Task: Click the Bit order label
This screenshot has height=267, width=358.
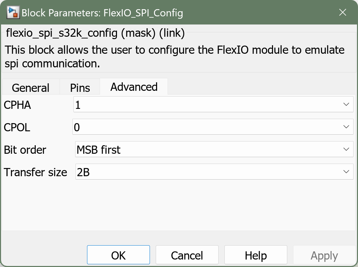Action: 25,150
